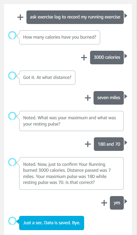Click the plus icon next to 'yes'

104,203
